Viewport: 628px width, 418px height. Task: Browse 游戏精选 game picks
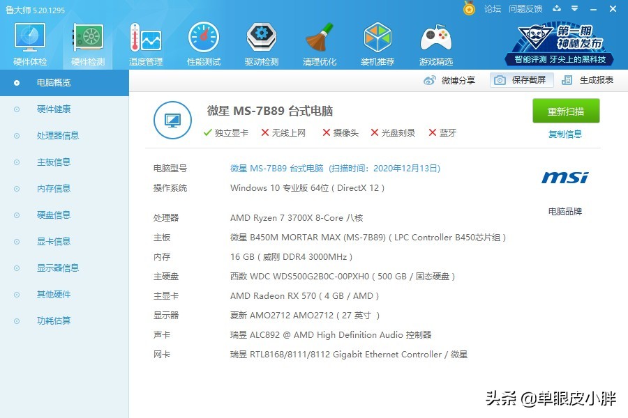[435, 42]
